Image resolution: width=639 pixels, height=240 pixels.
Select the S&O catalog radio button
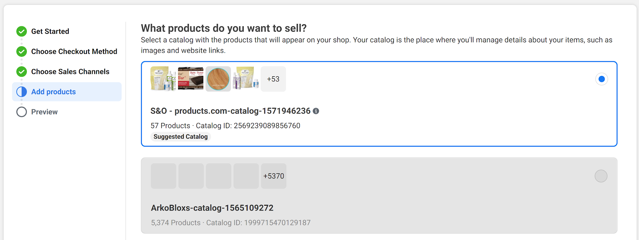[x=601, y=79]
